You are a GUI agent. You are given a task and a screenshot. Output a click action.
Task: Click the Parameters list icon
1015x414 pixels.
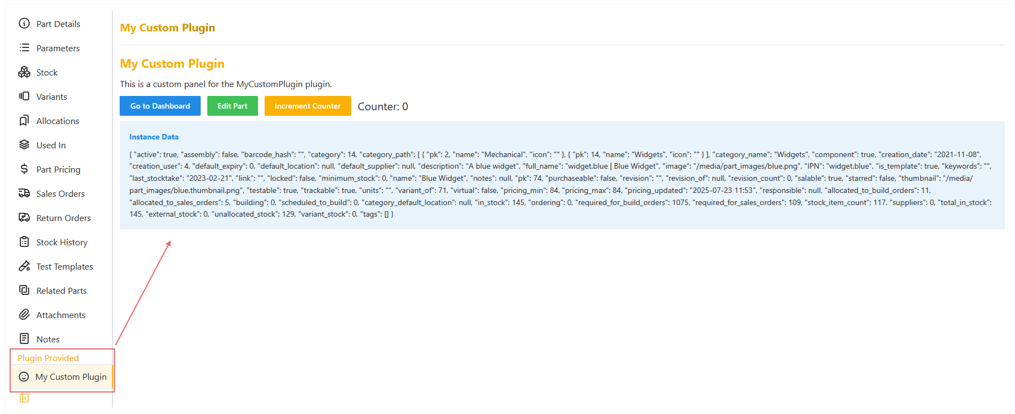[x=24, y=48]
